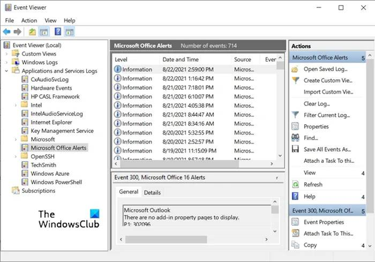
Task: Open the Help menu
Action: (x=69, y=21)
